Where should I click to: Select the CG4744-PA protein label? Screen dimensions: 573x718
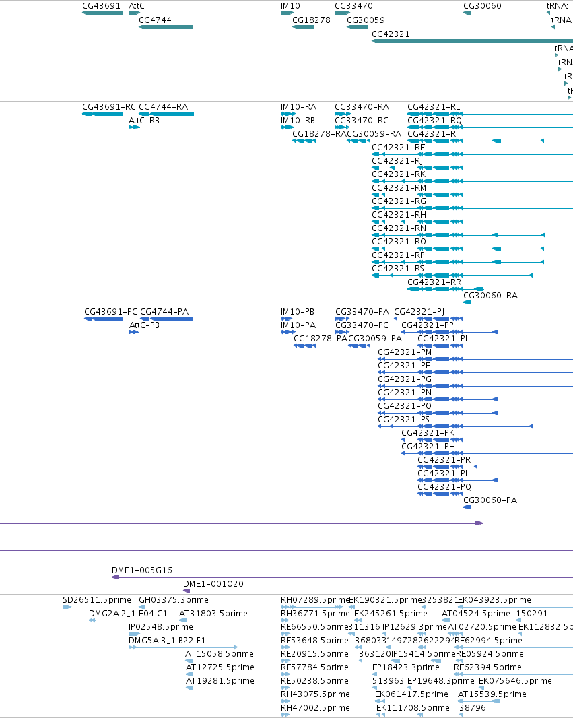pyautogui.click(x=164, y=312)
